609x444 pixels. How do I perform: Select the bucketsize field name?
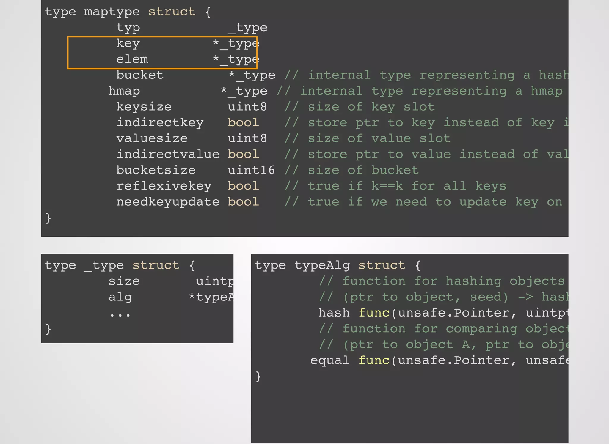pyautogui.click(x=156, y=170)
